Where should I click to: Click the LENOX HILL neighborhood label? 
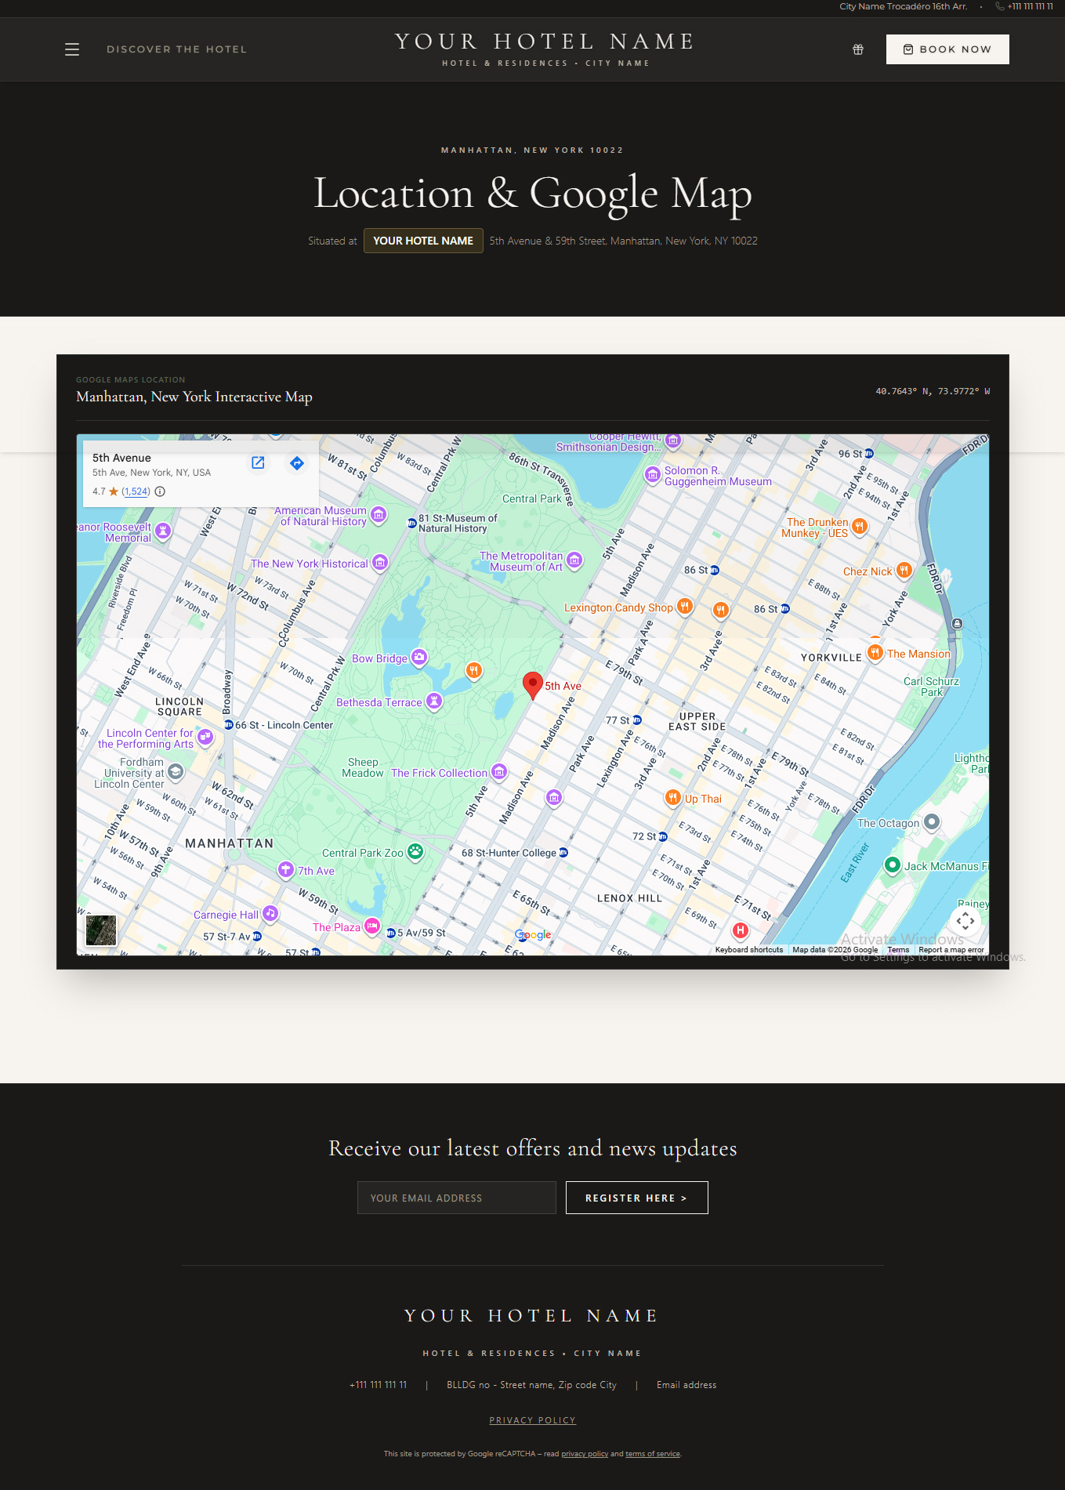pos(629,898)
